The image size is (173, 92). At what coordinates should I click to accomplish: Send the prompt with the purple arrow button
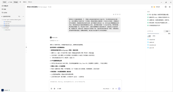click(119, 88)
